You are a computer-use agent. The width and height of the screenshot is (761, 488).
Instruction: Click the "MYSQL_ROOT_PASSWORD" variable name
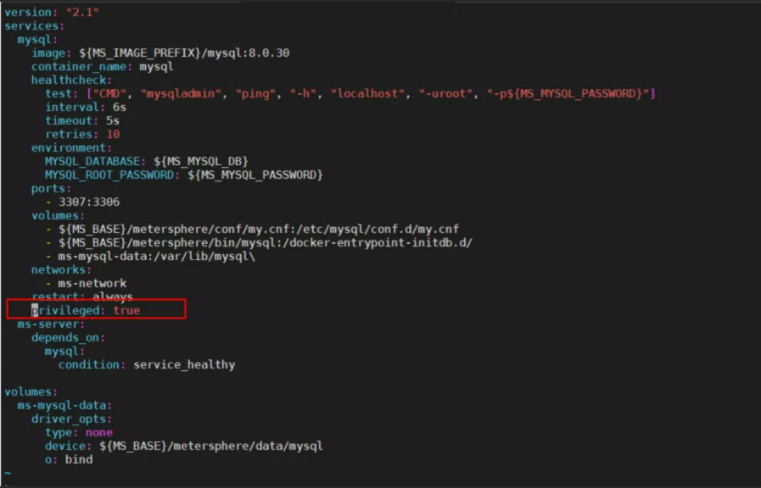point(109,175)
